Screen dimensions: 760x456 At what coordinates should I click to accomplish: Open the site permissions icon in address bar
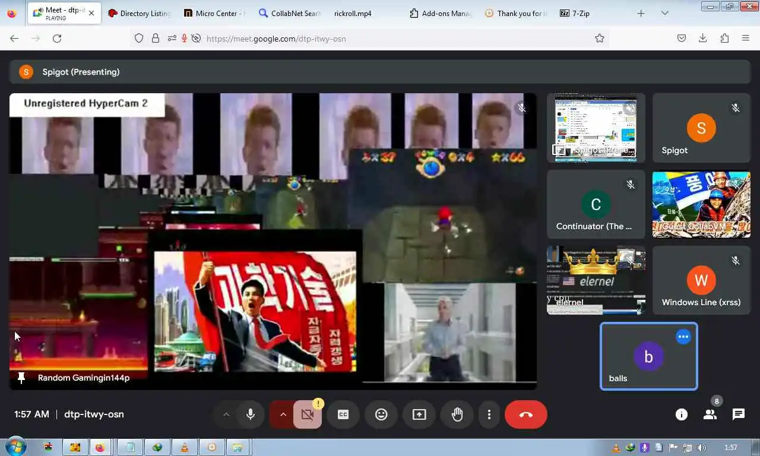172,38
